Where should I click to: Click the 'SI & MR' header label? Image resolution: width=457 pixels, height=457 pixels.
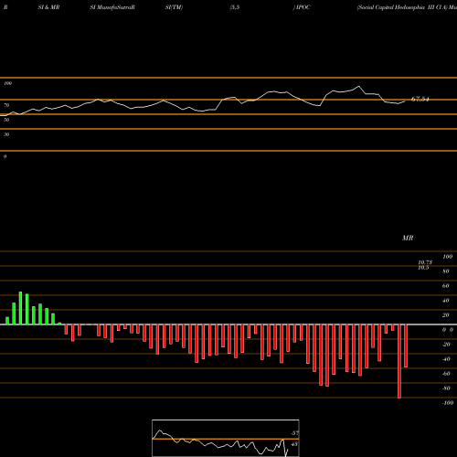point(48,7)
